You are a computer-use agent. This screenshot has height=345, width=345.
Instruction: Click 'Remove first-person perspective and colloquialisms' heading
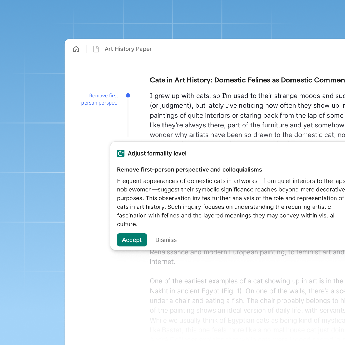point(189,170)
